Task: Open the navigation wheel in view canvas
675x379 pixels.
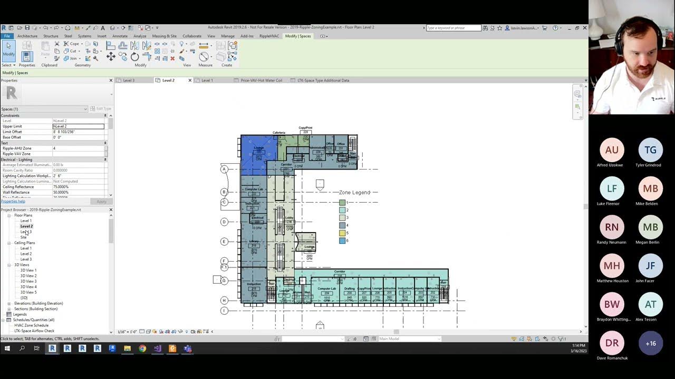Action: click(x=577, y=95)
